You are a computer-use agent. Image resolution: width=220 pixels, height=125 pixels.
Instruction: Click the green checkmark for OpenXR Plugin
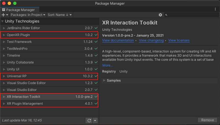[96, 35]
